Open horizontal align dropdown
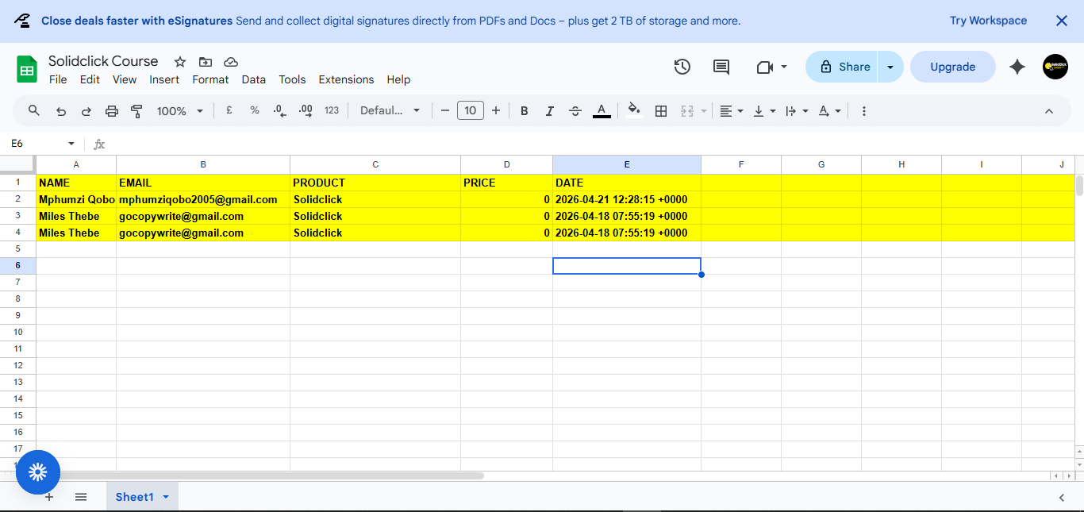 (732, 111)
